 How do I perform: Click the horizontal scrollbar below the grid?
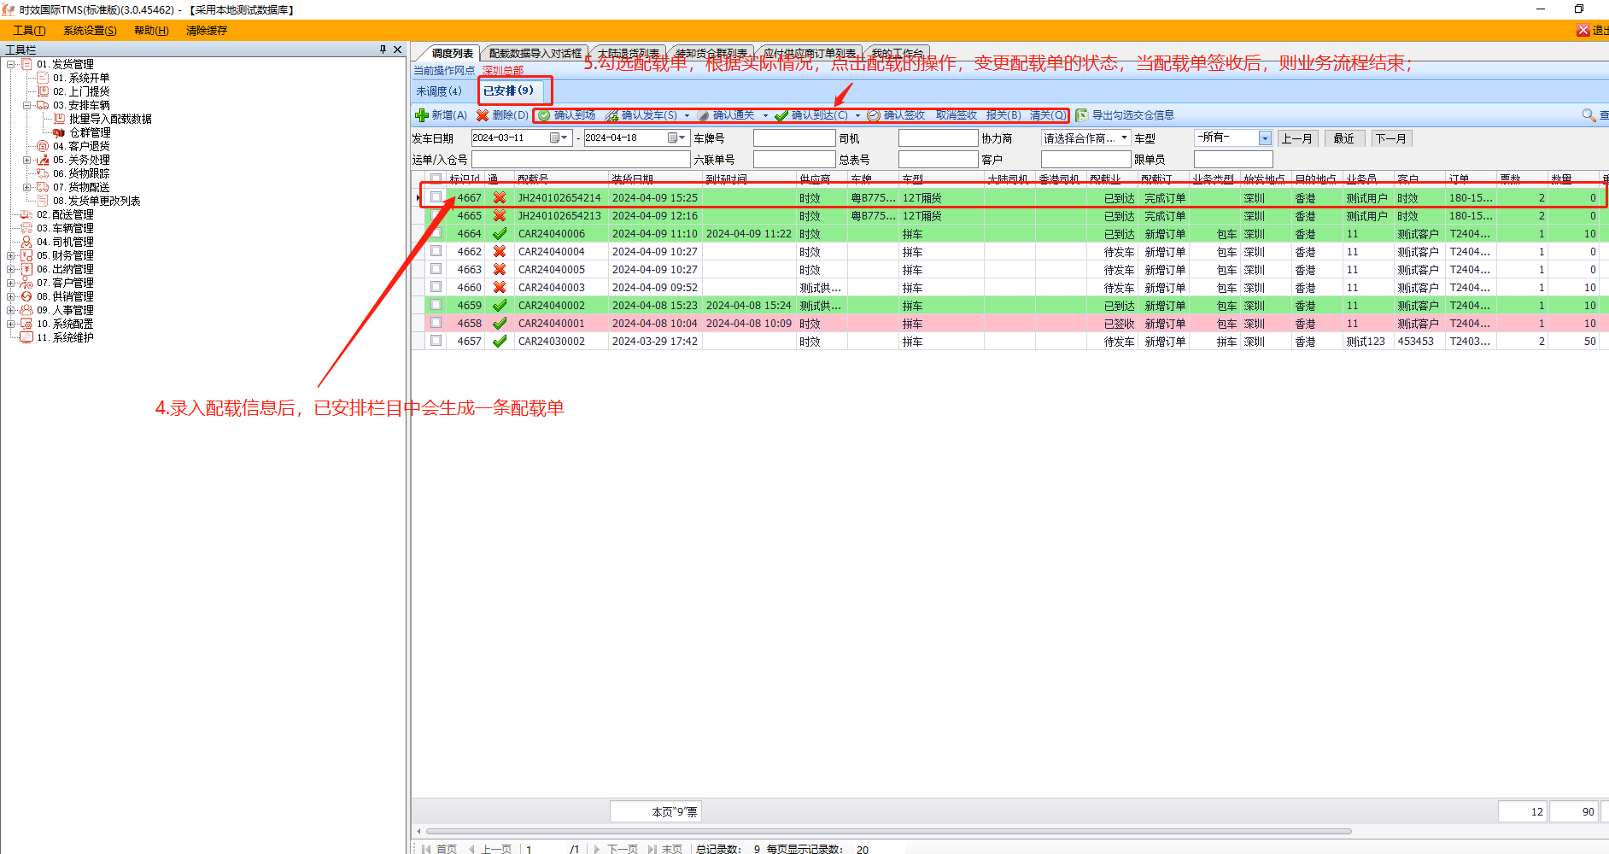[x=888, y=831]
